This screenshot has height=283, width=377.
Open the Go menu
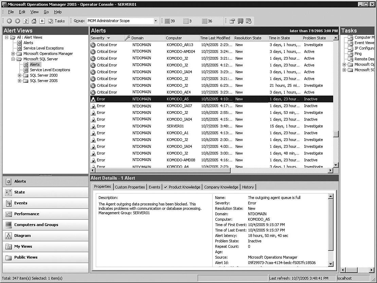[x=46, y=12]
